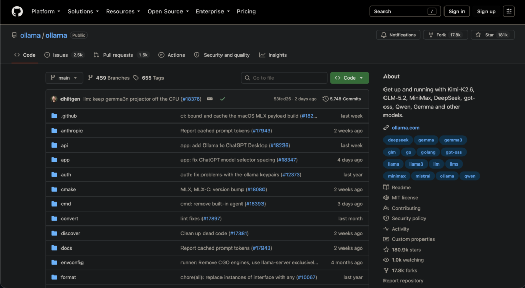
Task: Open the Enterprise dropdown menu
Action: pos(213,11)
